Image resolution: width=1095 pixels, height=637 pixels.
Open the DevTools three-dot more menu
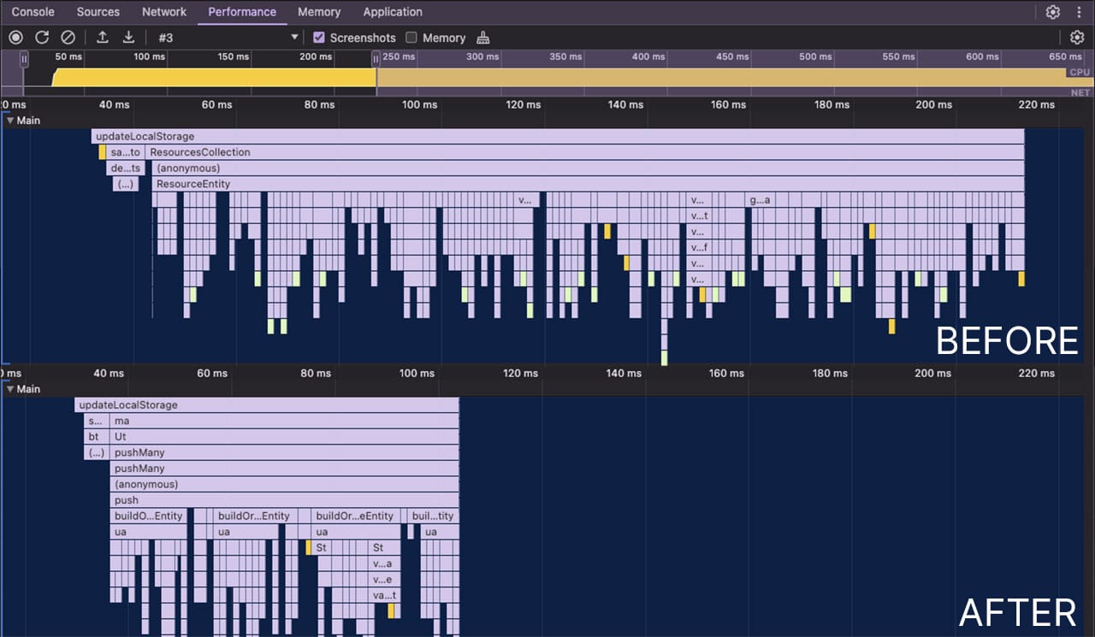point(1080,12)
